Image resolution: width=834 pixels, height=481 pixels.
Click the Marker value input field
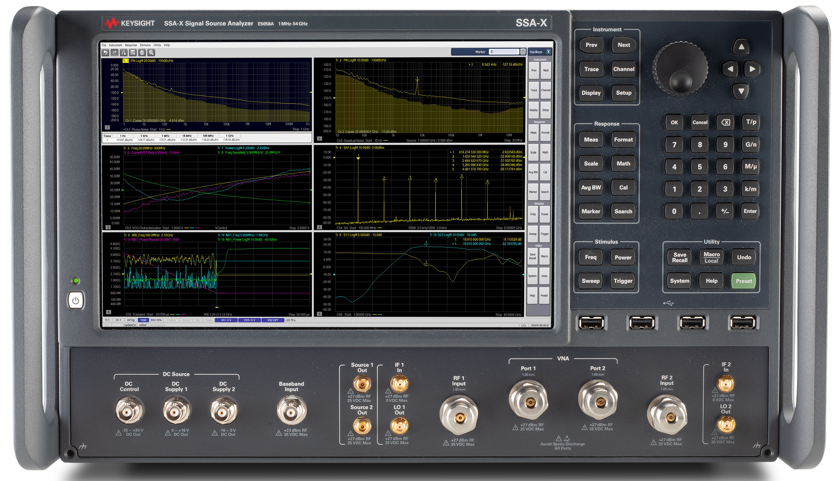tap(504, 52)
